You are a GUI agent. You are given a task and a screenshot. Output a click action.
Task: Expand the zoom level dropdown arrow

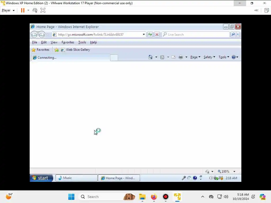click(x=234, y=171)
